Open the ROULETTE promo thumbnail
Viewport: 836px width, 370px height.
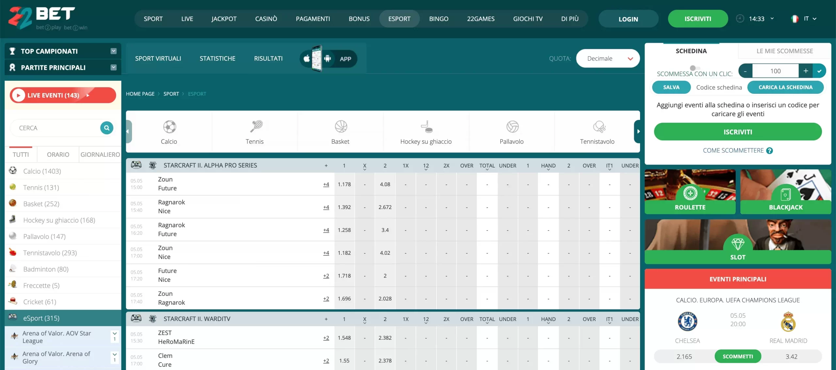[690, 192]
